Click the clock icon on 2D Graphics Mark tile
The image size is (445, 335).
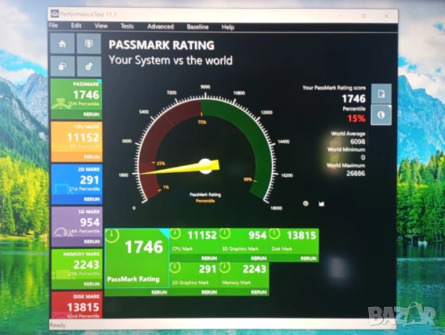click(175, 268)
